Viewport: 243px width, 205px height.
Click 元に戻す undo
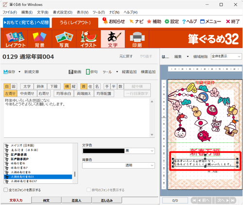[x=126, y=56]
